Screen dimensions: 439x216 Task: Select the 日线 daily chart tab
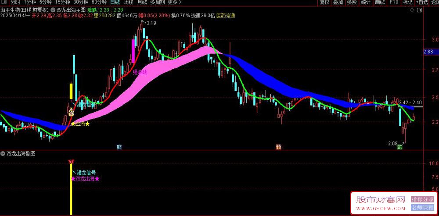click(115, 3)
